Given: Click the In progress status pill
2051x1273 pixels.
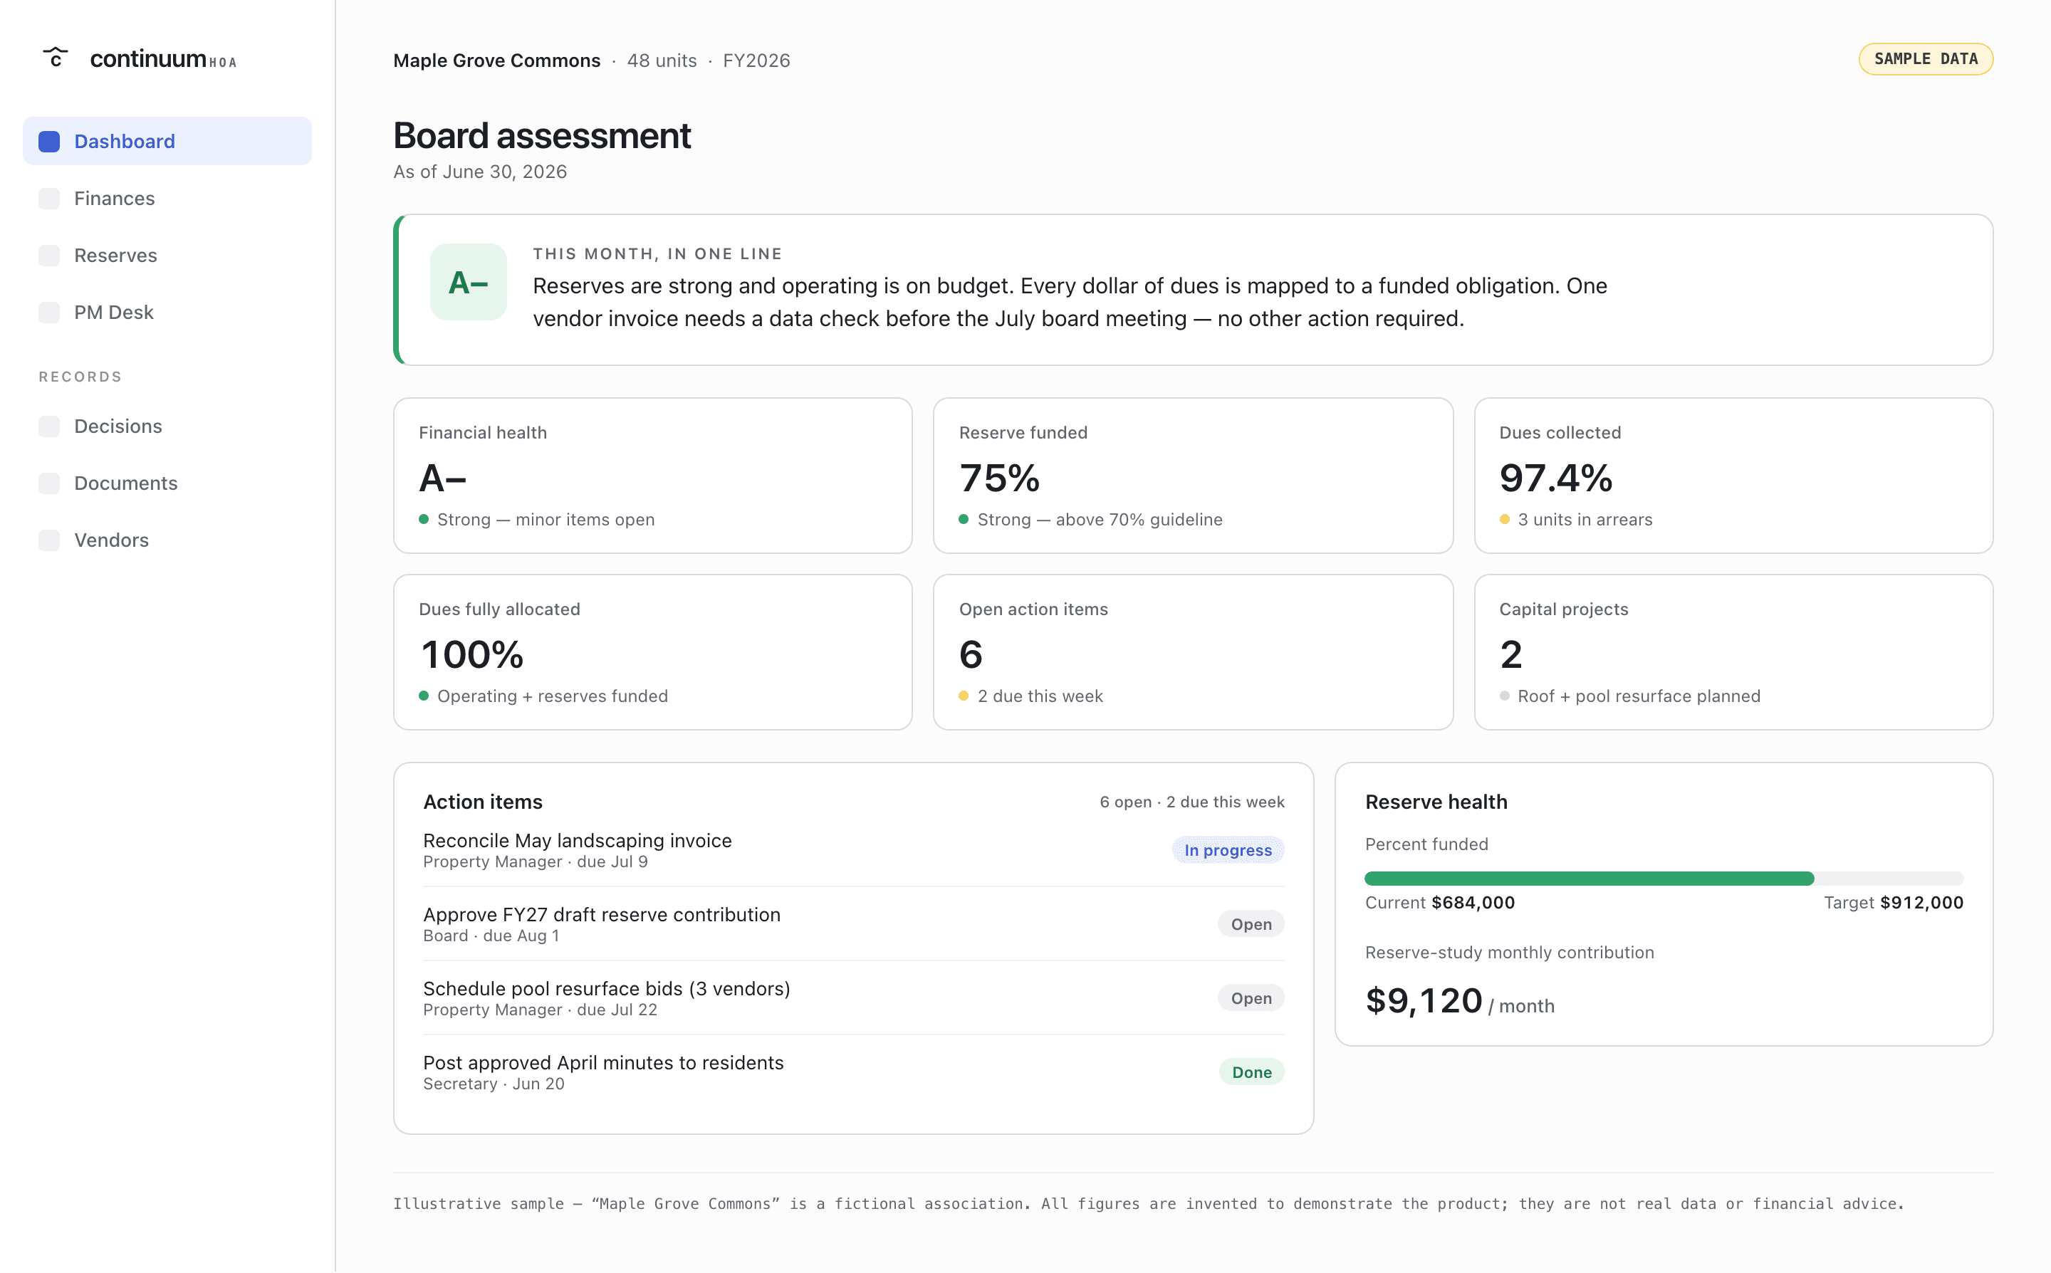Looking at the screenshot, I should pos(1228,850).
